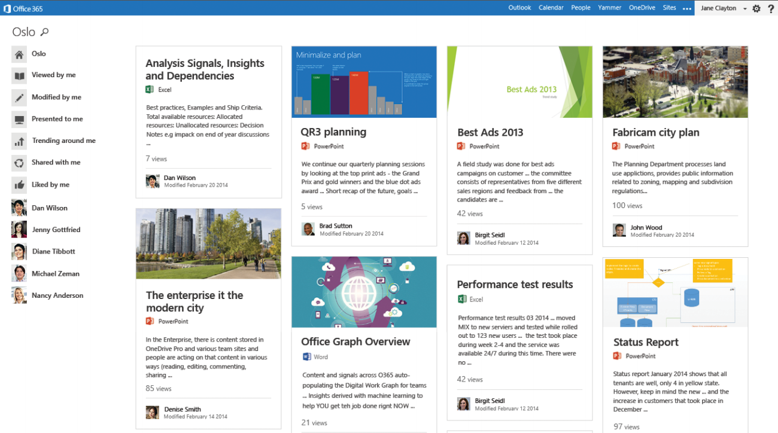Expand the Jane Clayton account dropdown arrow
Viewport: 778px width, 433px height.
coord(745,9)
